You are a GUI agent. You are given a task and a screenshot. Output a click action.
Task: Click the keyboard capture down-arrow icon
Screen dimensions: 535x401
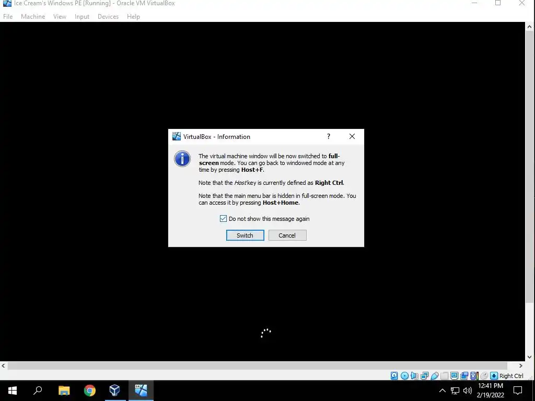point(494,376)
